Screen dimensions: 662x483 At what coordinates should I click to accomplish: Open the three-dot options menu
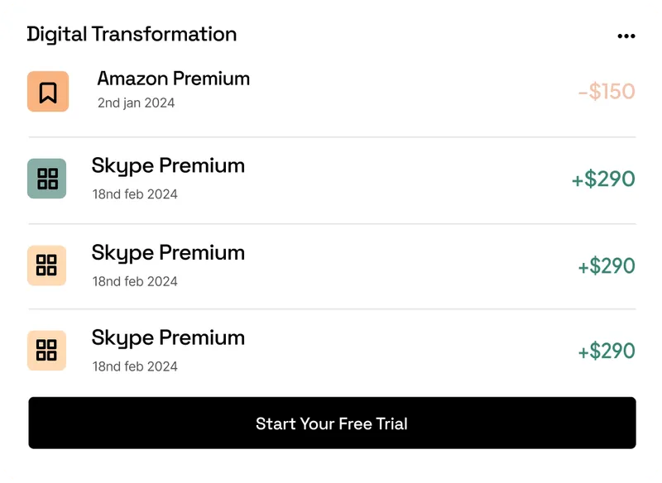[626, 35]
